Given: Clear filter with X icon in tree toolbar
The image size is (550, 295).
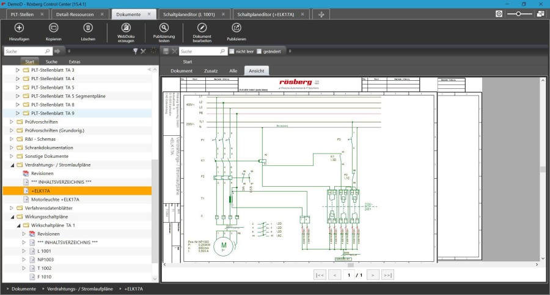Looking at the screenshot, I should 143,51.
